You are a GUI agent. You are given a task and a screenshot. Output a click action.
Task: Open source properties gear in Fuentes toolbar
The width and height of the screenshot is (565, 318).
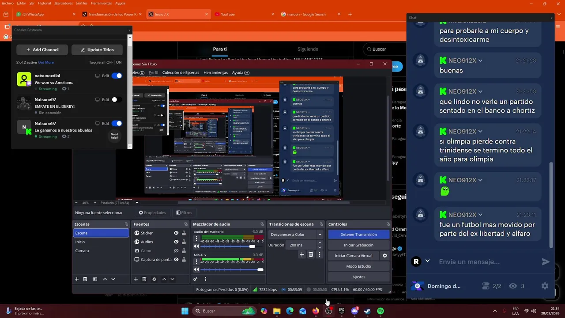pyautogui.click(x=154, y=279)
